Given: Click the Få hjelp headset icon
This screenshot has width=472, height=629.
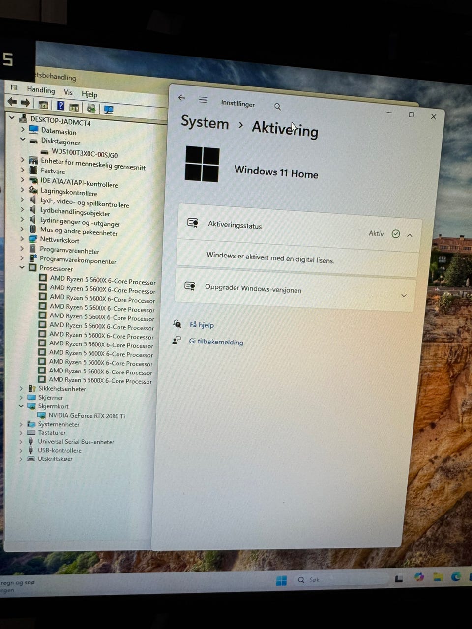Looking at the screenshot, I should pos(177,324).
